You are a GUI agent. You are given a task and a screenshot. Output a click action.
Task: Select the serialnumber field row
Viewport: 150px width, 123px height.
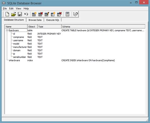click(75, 57)
